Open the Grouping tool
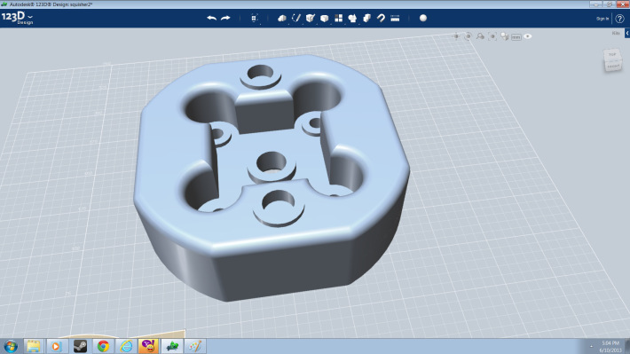 (x=352, y=18)
